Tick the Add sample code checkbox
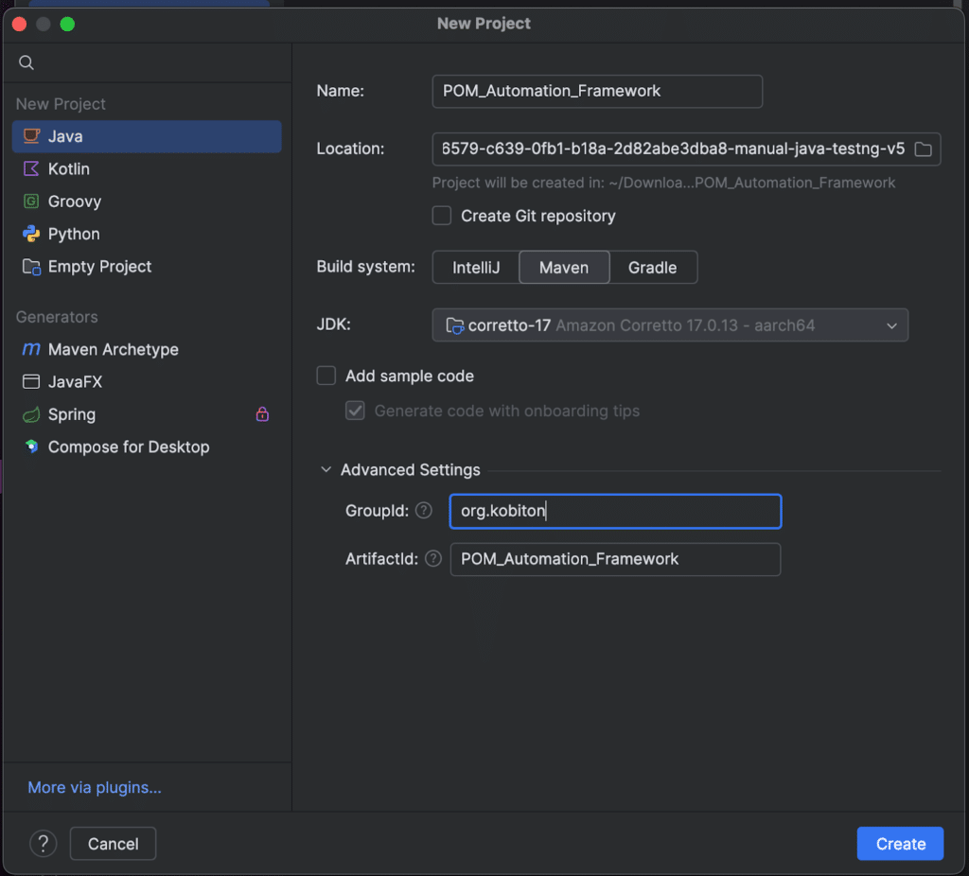 (x=326, y=377)
